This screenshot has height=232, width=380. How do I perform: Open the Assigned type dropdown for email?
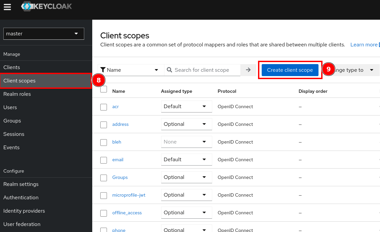click(x=186, y=159)
